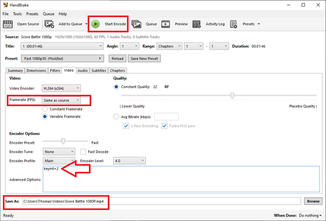Click the Constant Quality RF slider handle
This screenshot has width=326, height=221.
coord(232,96)
